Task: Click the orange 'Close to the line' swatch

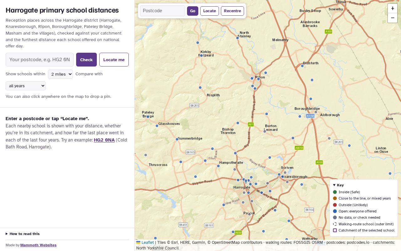Action: click(x=335, y=198)
